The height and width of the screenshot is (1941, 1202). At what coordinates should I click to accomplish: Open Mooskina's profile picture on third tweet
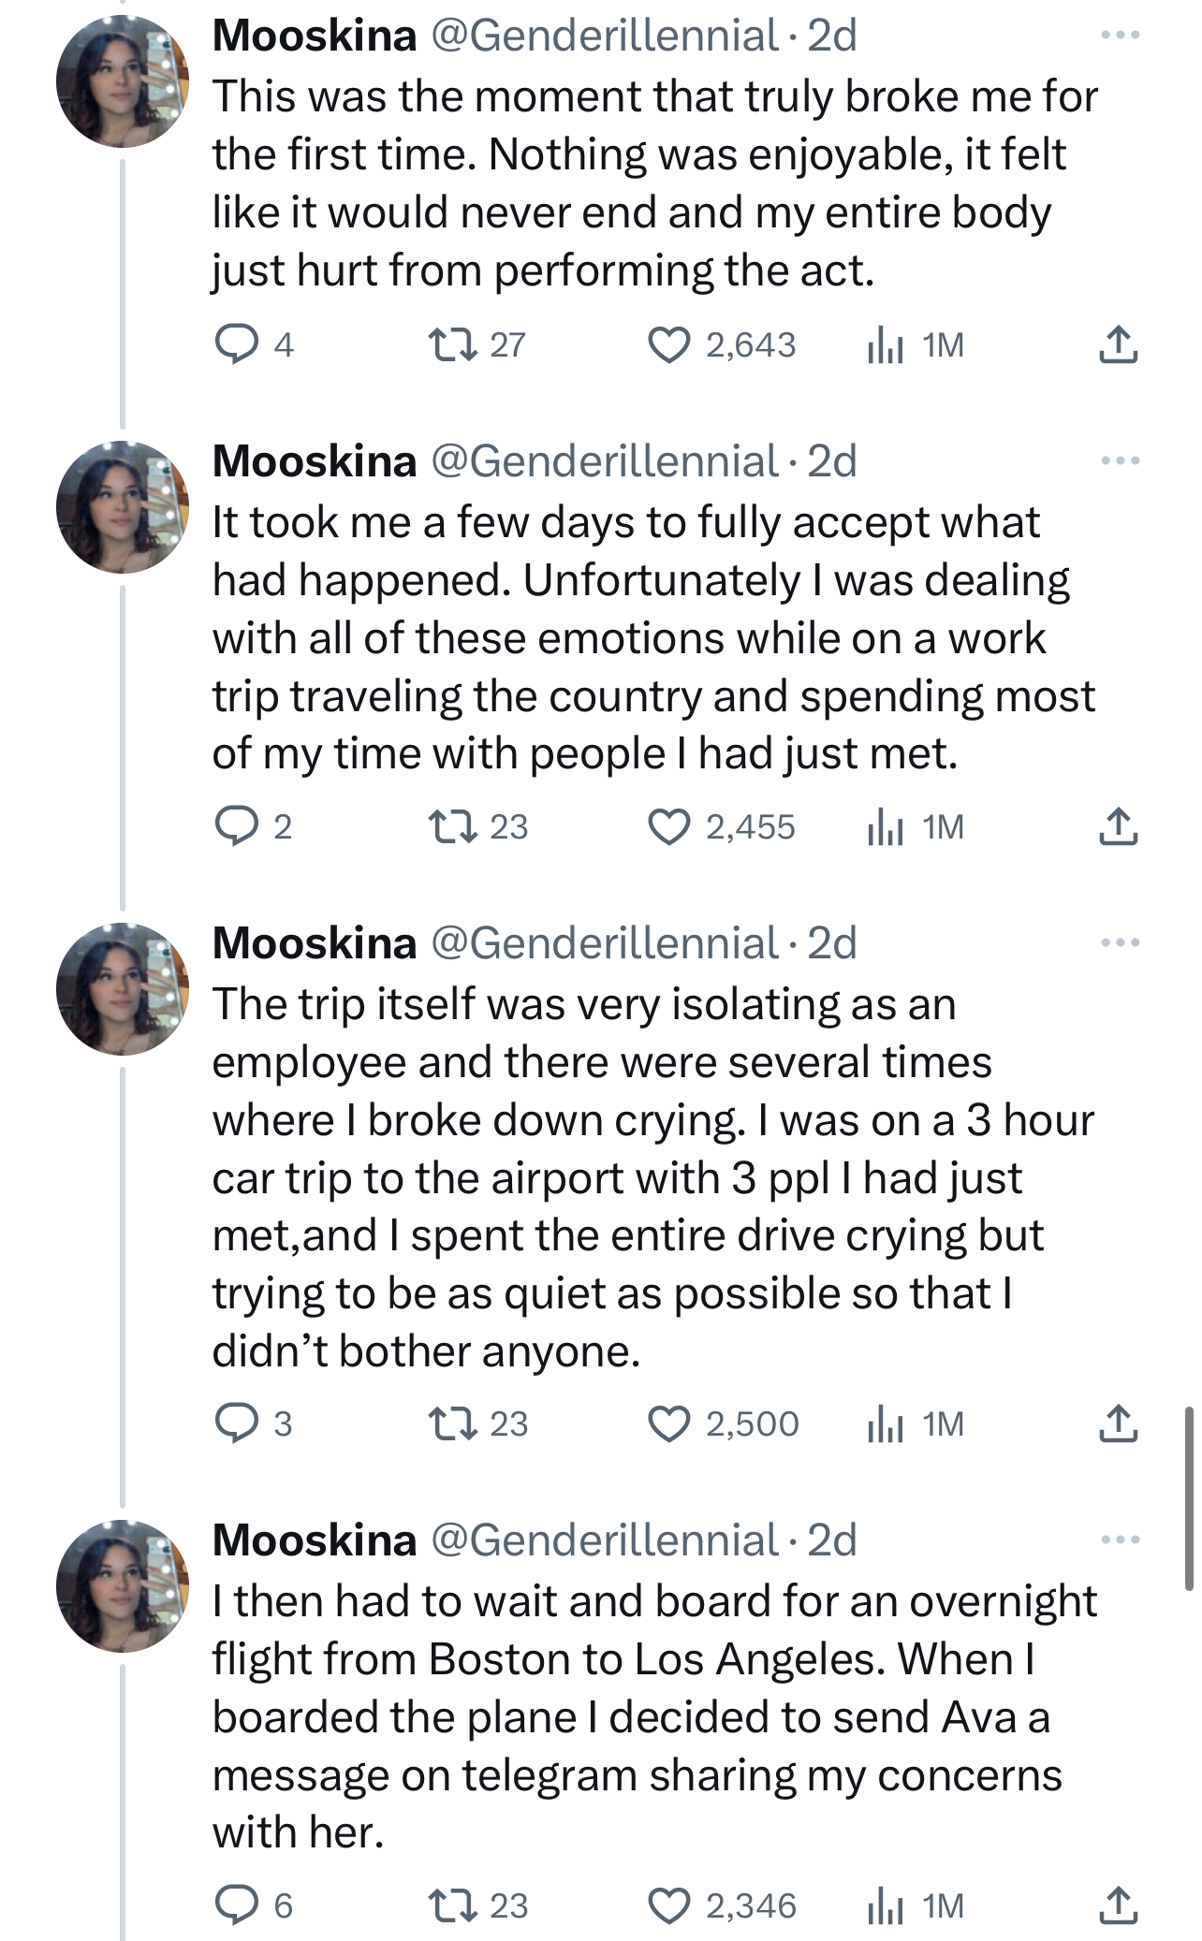(x=123, y=989)
